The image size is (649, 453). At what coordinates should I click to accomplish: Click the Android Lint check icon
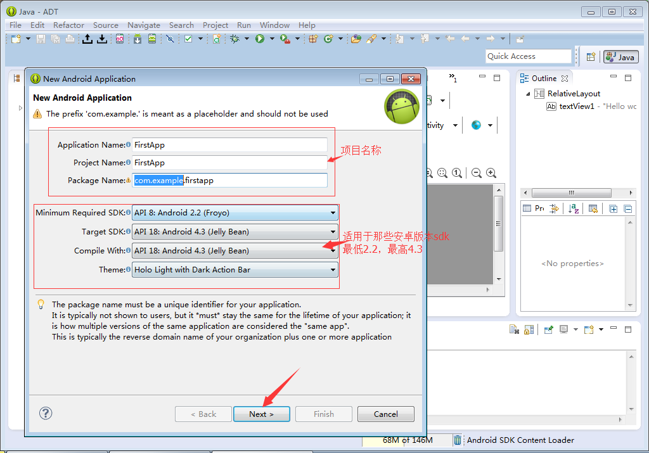[x=188, y=39]
